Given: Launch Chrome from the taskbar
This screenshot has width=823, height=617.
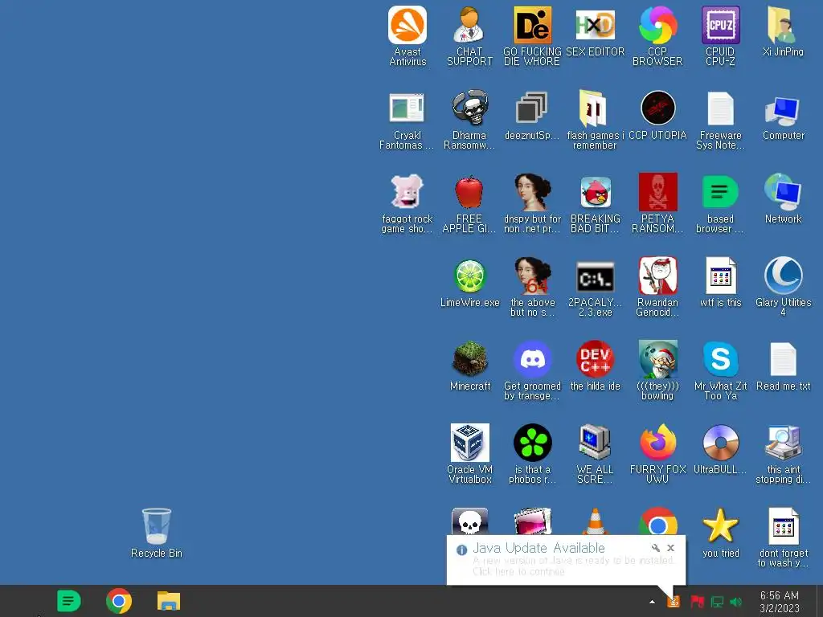Looking at the screenshot, I should pyautogui.click(x=119, y=601).
